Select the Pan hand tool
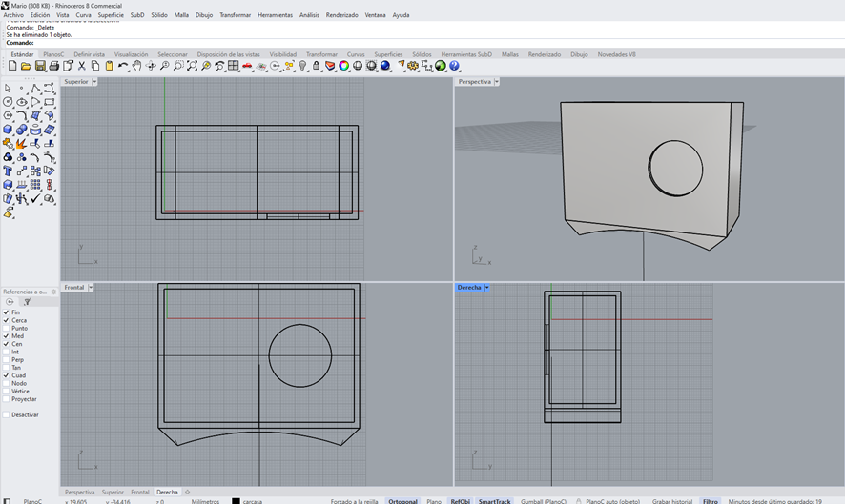This screenshot has width=845, height=504. [x=137, y=67]
